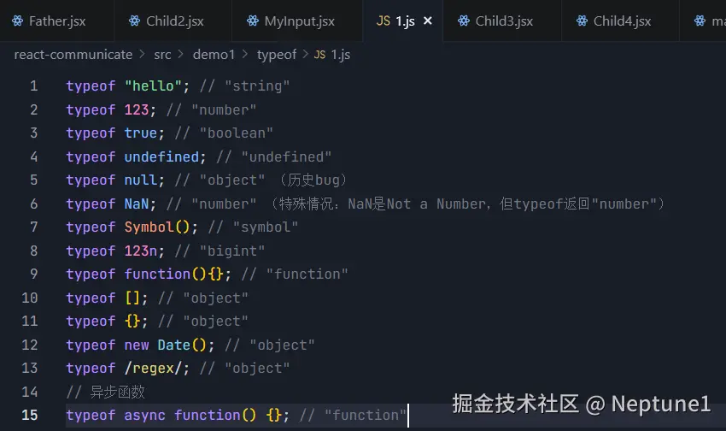Screen dimensions: 726x431
Task: Click the 1.js breadcrumb file name
Action: (341, 55)
